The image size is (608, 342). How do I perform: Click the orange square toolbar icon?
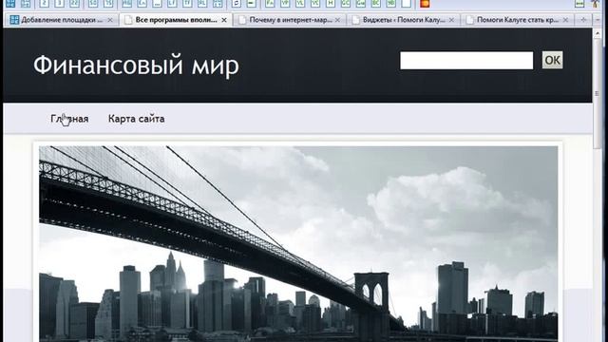(425, 4)
